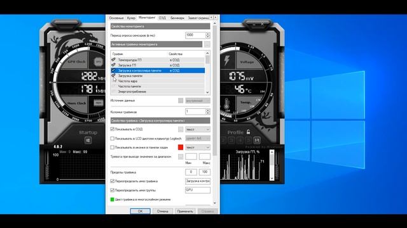Click the OK button

pos(140,211)
